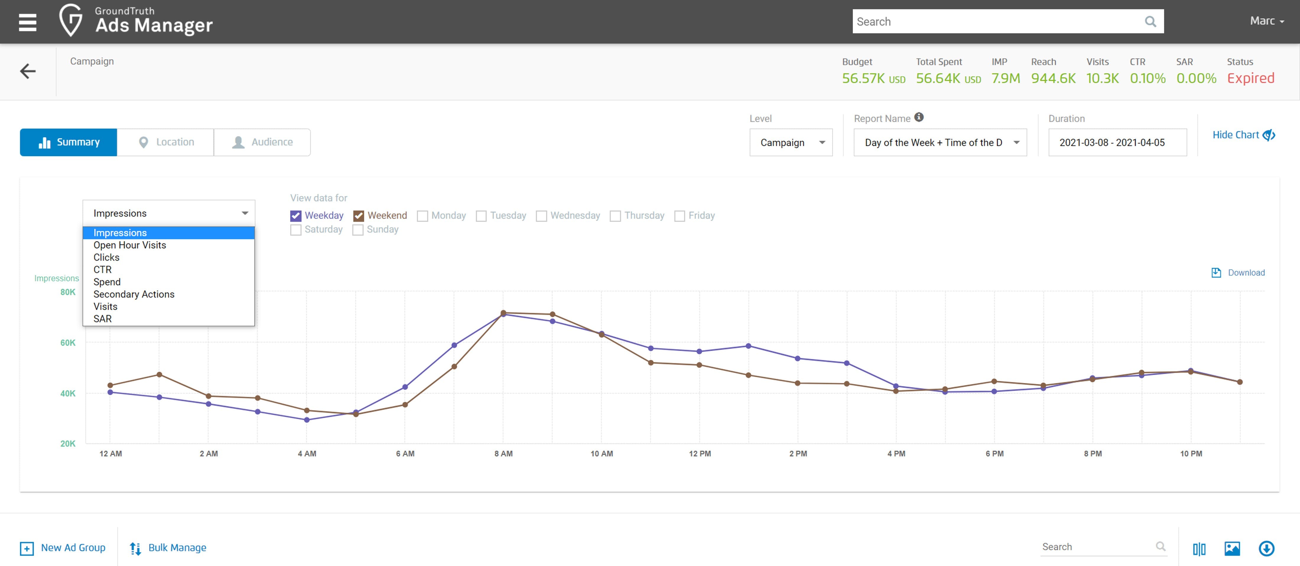The width and height of the screenshot is (1300, 566).
Task: Click the search magnifier icon in header
Action: tap(1150, 22)
